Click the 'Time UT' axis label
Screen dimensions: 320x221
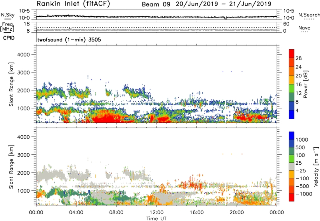click(156, 219)
